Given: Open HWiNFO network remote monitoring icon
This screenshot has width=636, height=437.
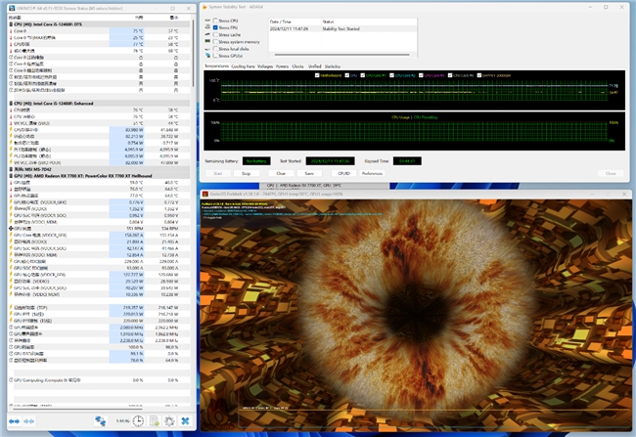Looking at the screenshot, I should pos(100,421).
